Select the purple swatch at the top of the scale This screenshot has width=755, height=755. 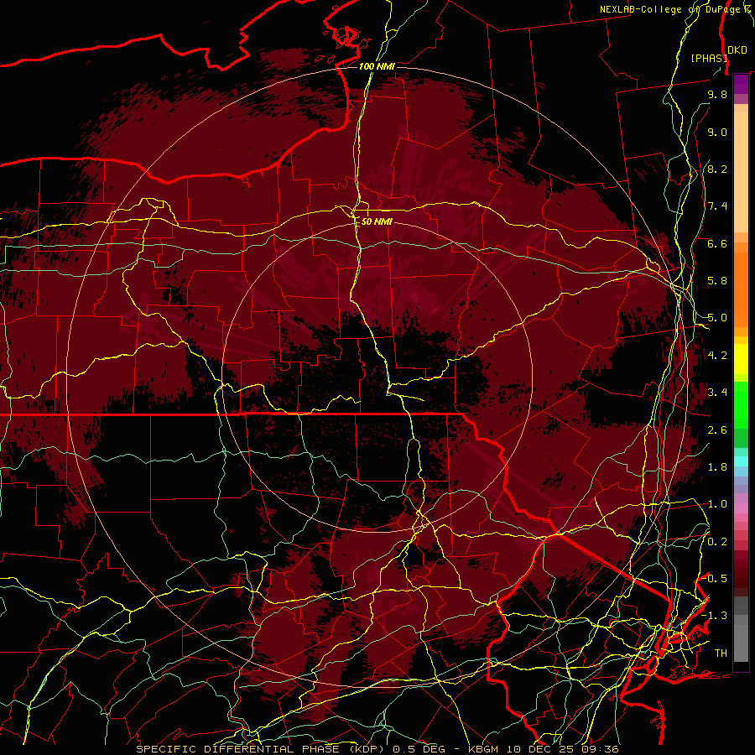coord(741,84)
